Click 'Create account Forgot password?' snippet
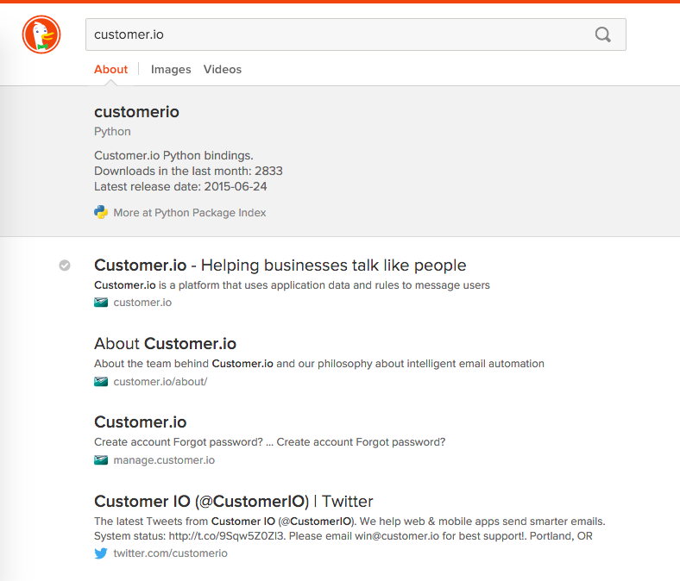 point(270,442)
